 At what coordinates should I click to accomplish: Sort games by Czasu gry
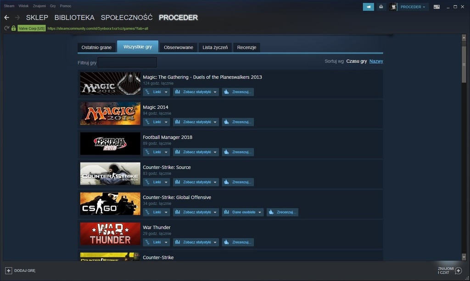pyautogui.click(x=356, y=61)
